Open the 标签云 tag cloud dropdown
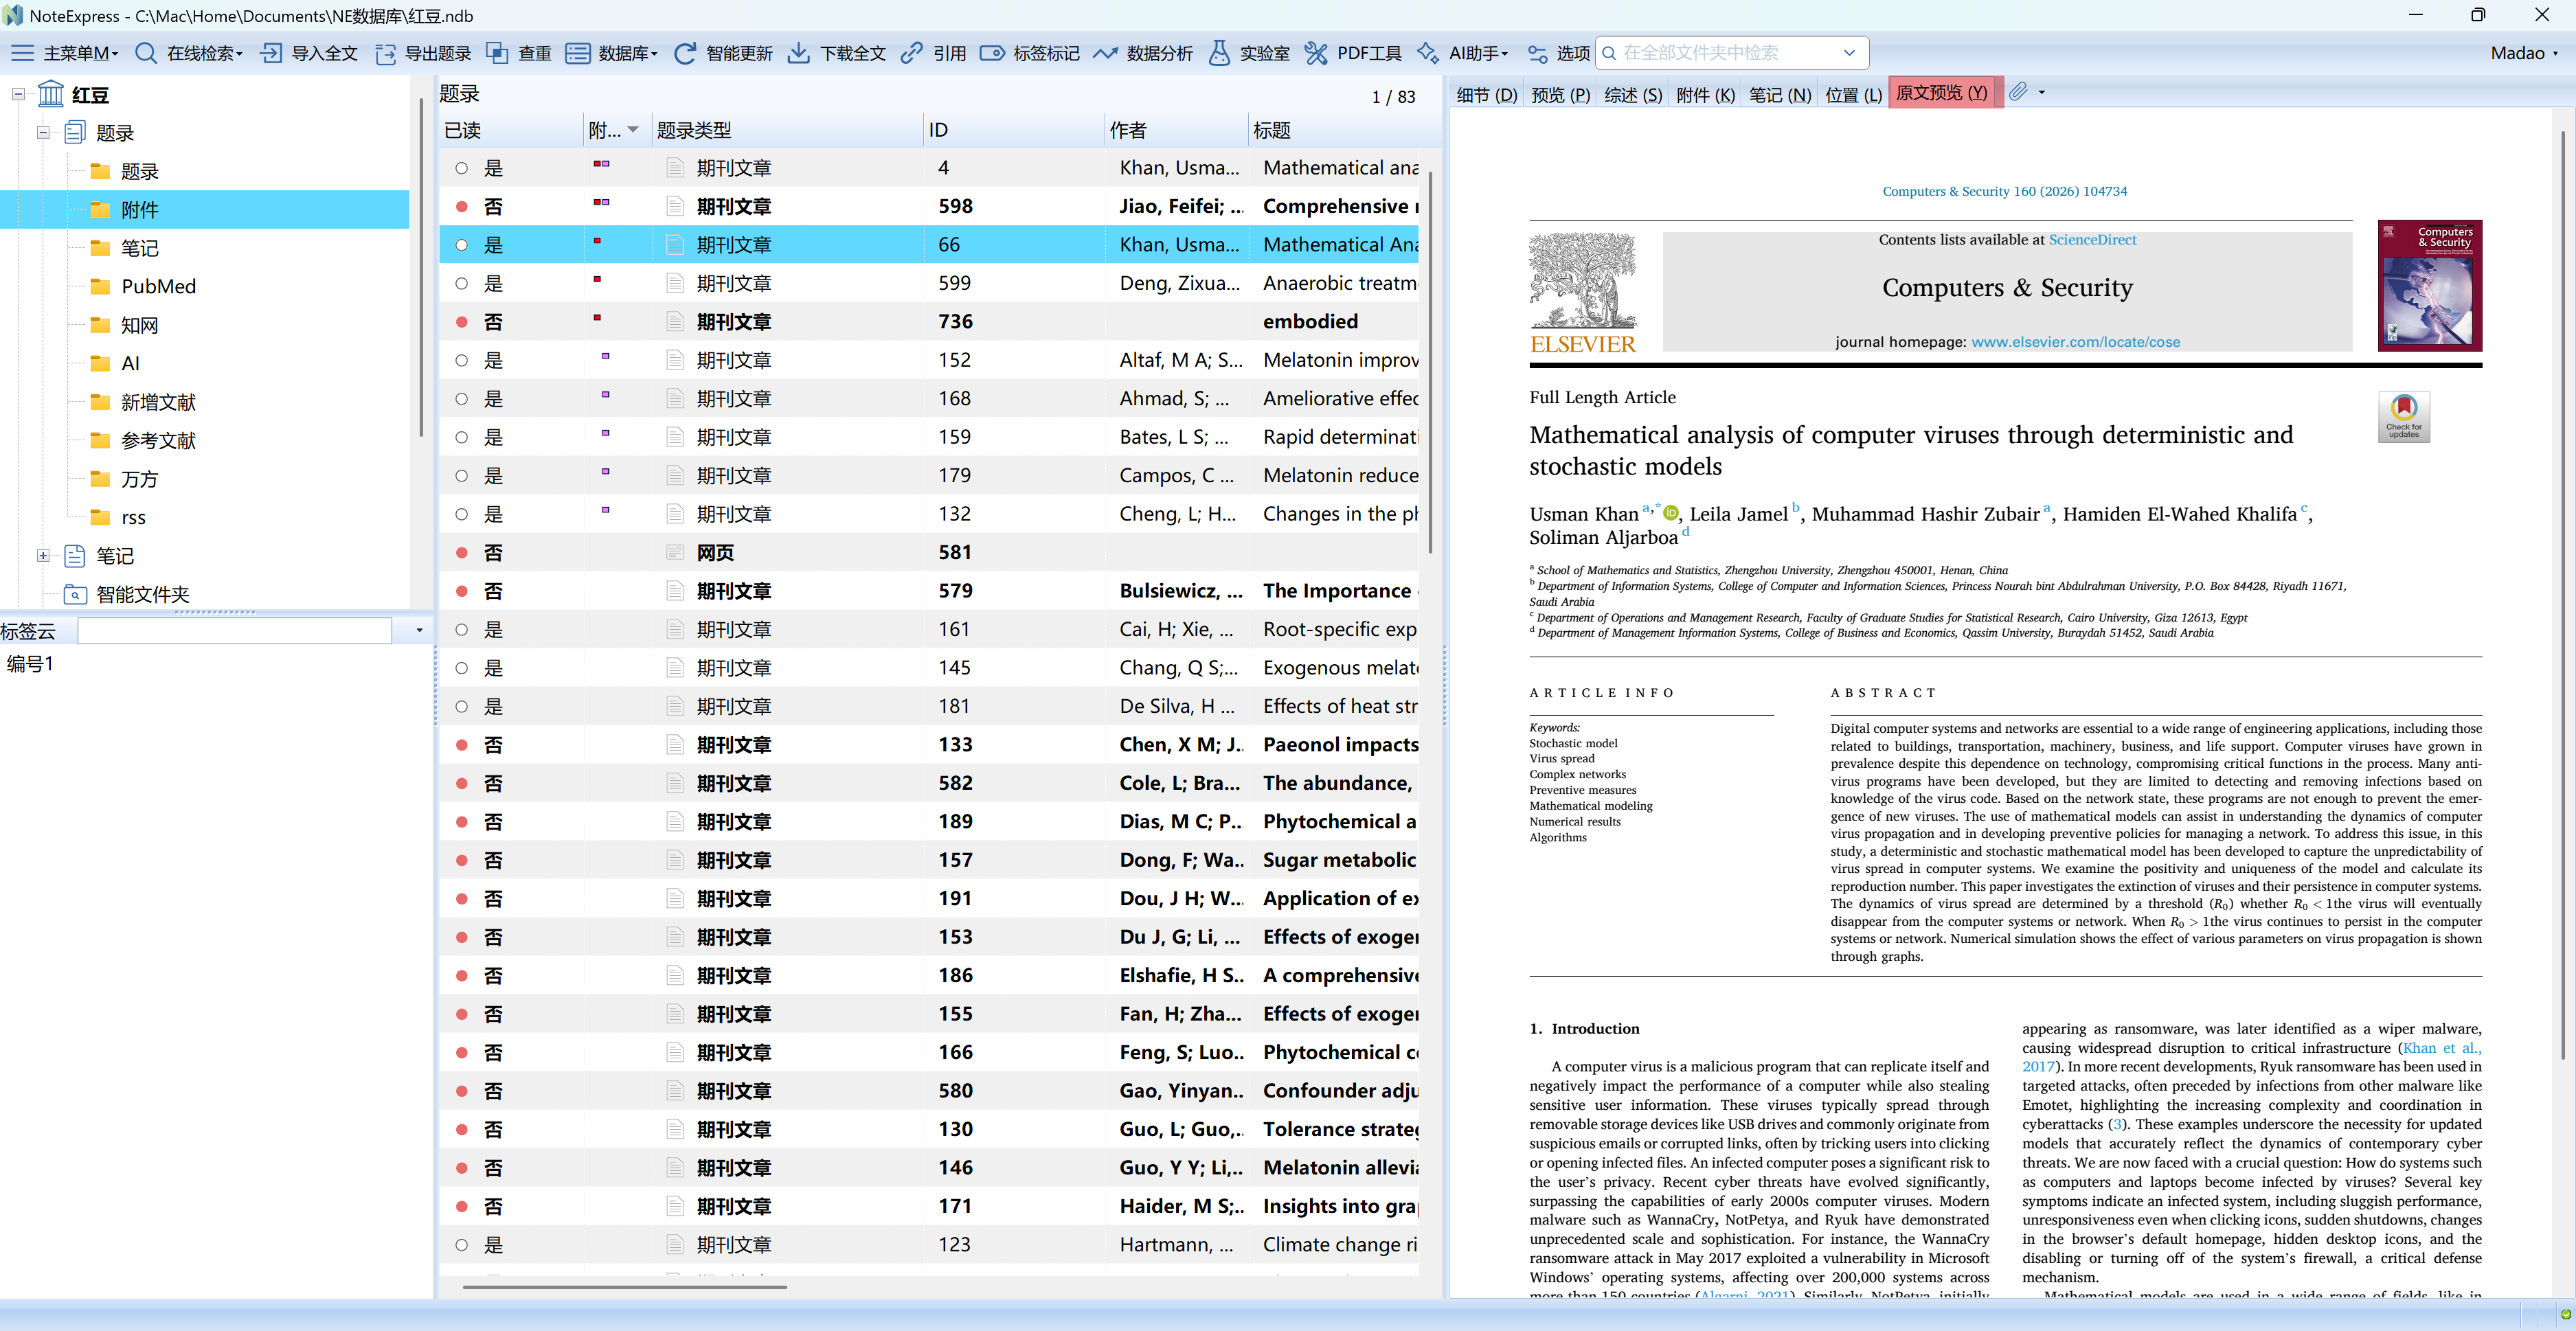 click(x=419, y=631)
